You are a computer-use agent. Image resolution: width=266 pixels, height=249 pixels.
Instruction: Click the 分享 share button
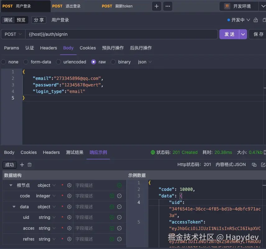coord(39,20)
